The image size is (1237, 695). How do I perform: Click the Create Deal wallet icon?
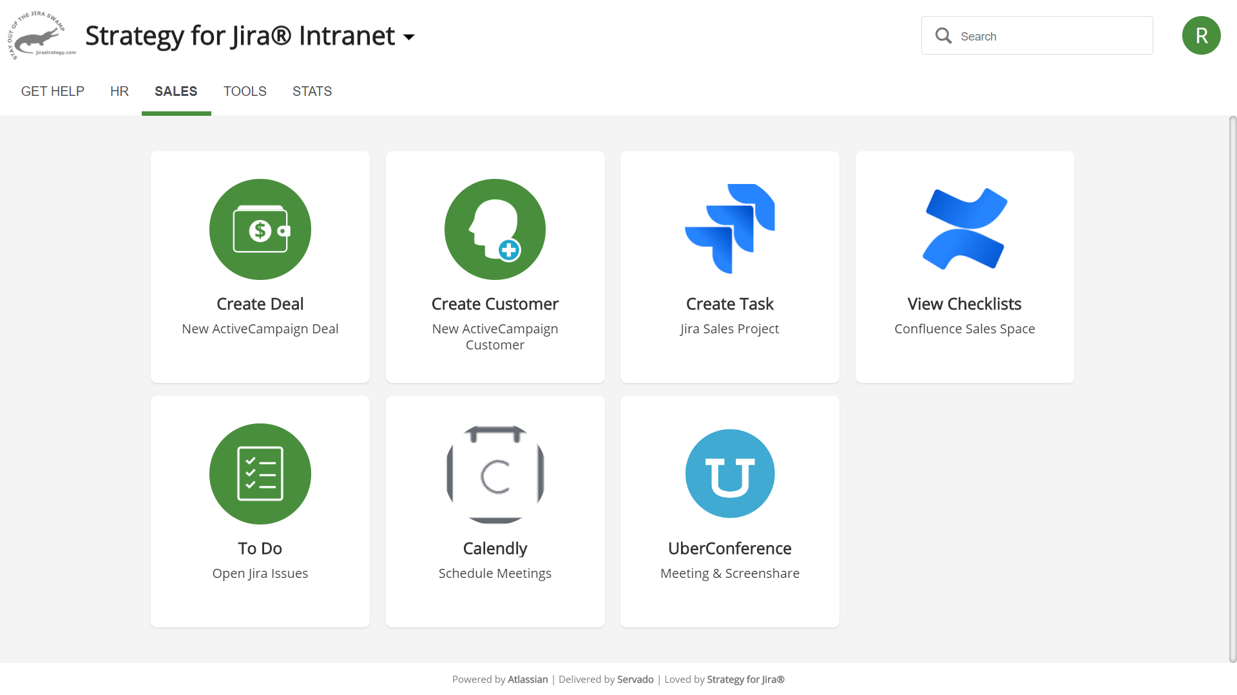pos(260,229)
